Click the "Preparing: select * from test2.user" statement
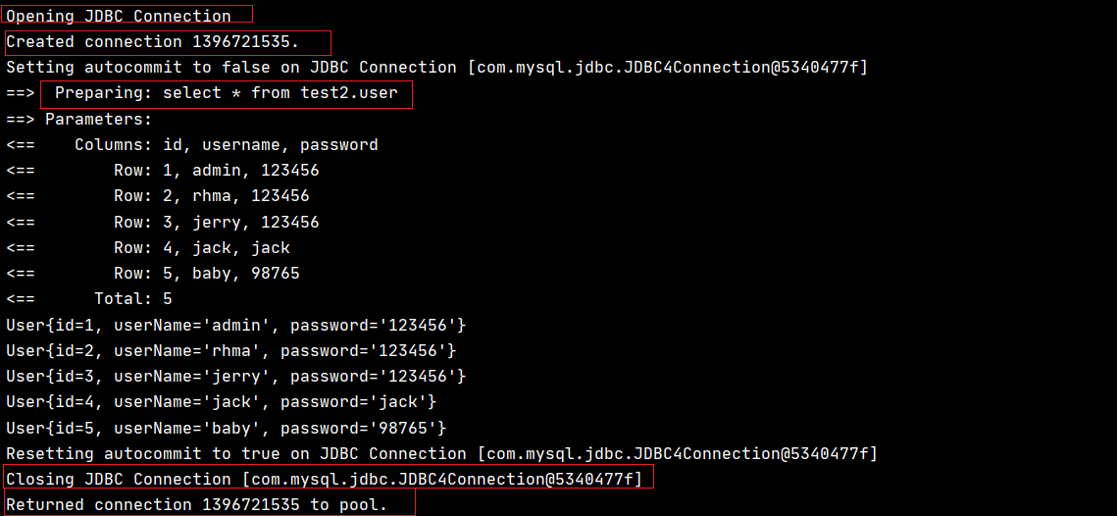The image size is (1117, 516). point(226,93)
